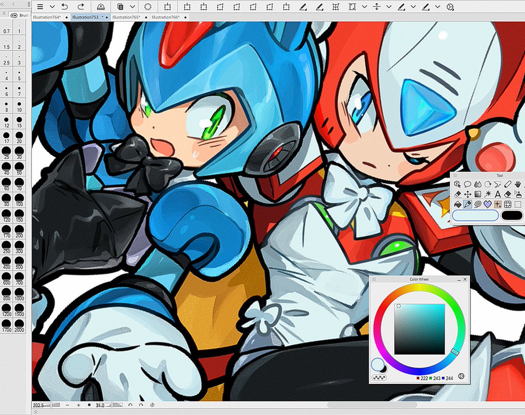Viewport: 525px width, 415px height.
Task: Select the Operation object tool in Tool palette
Action: [458, 185]
